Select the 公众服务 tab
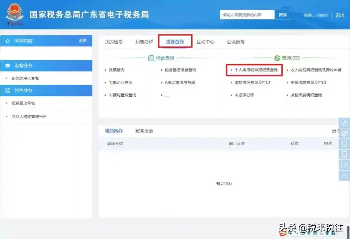Viewport: 350px width, 239px height. (x=236, y=42)
